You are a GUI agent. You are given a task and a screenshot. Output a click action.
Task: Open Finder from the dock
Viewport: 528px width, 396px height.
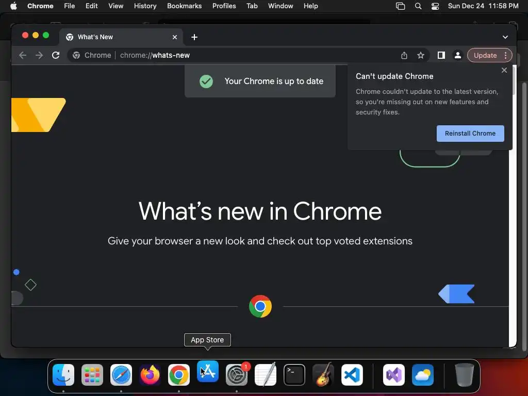tap(63, 375)
